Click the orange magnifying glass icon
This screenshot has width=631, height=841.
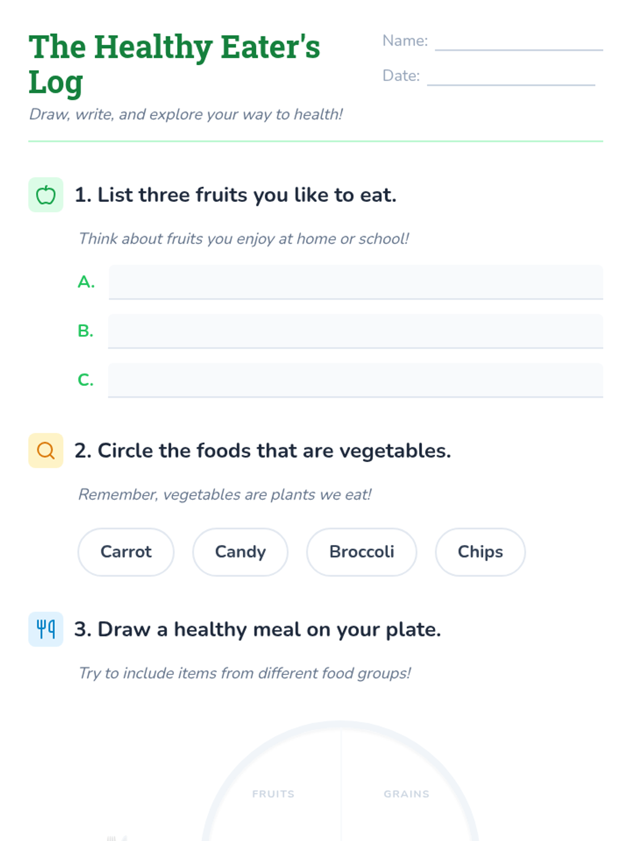click(46, 450)
